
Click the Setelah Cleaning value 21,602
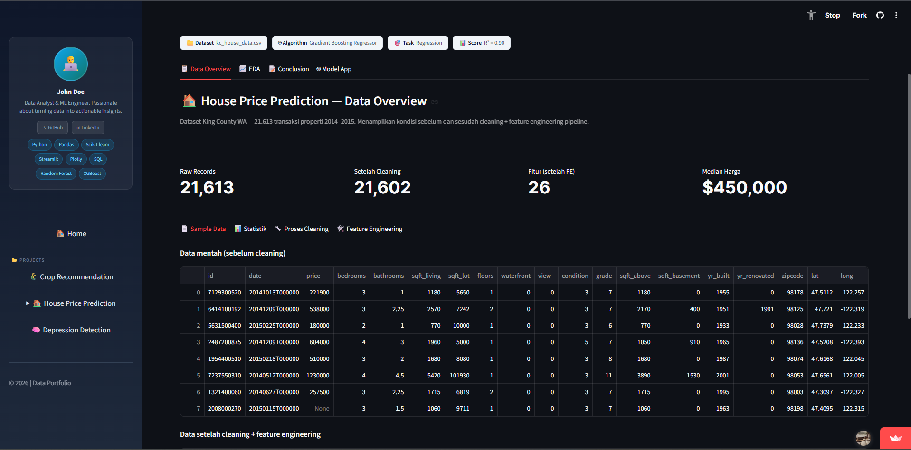tap(382, 187)
